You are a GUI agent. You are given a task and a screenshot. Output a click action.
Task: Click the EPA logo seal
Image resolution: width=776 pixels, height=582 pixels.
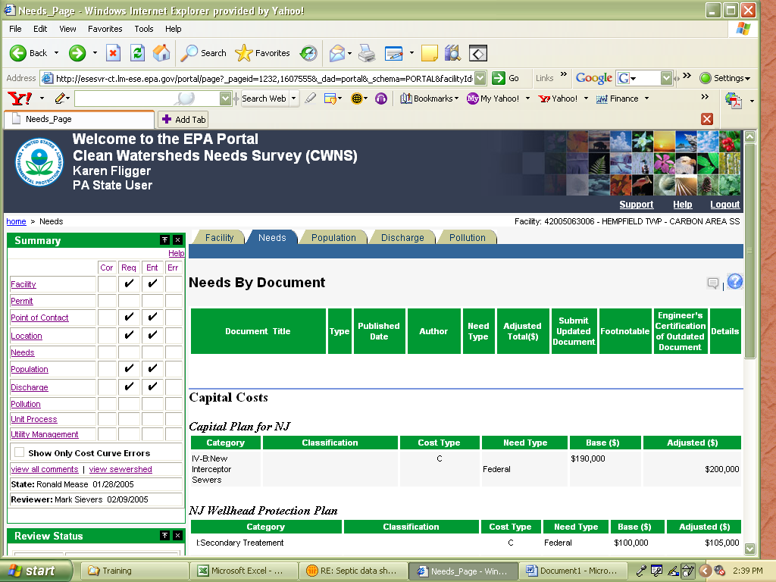(x=39, y=162)
